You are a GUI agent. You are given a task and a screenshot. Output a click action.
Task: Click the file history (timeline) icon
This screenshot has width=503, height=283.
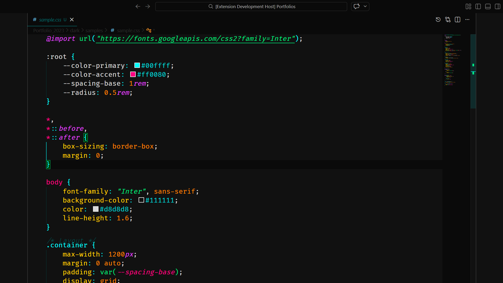click(438, 20)
